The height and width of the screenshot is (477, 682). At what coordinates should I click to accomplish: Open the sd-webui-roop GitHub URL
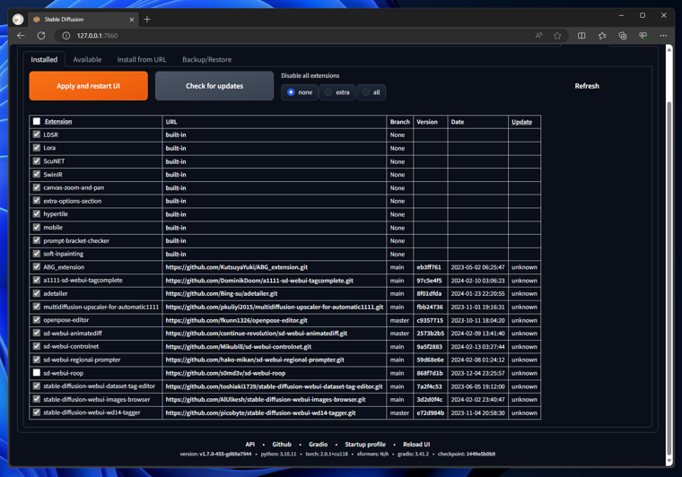click(225, 373)
